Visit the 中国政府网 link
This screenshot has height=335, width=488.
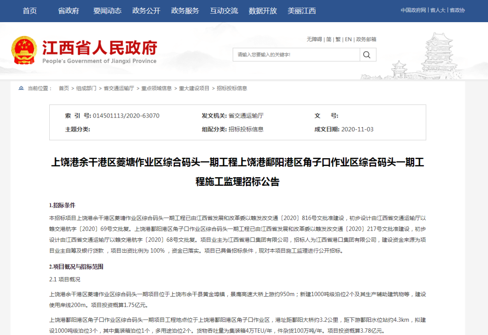(413, 10)
